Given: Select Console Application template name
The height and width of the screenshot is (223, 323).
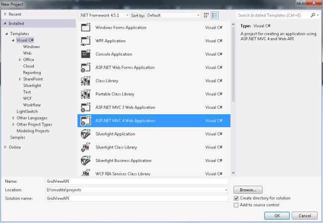Looking at the screenshot, I should click(114, 54).
